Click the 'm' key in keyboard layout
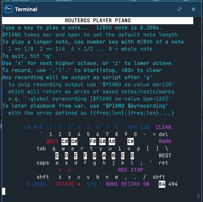The width and height of the screenshot is (203, 202). pyautogui.click(x=116, y=177)
